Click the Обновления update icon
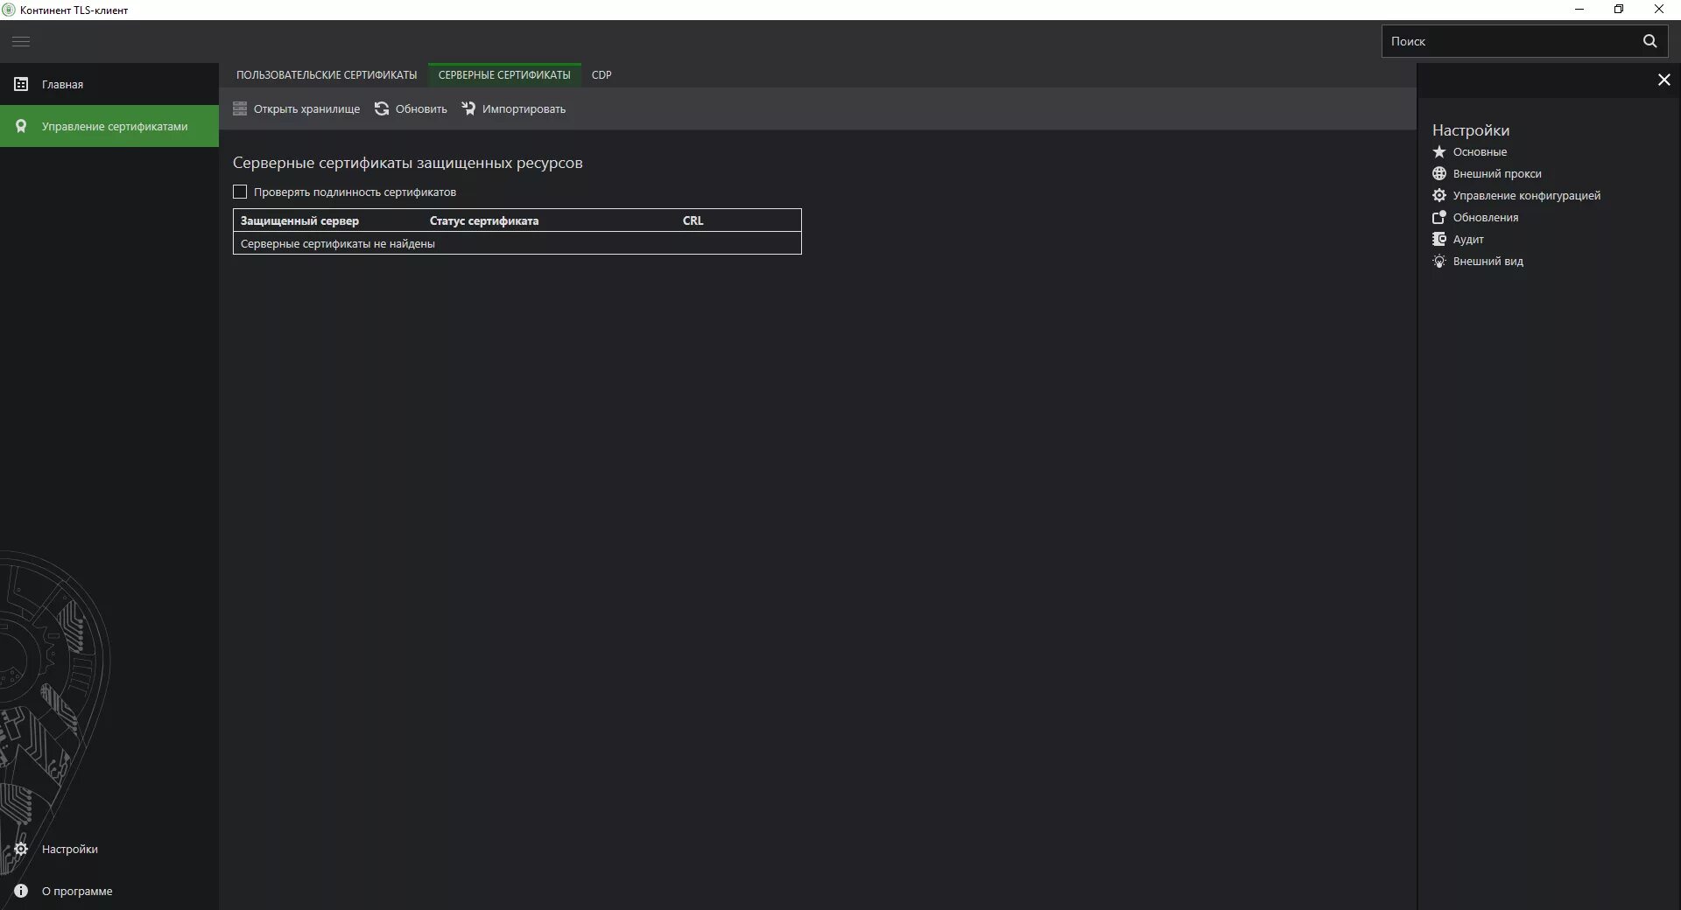Screen dimensions: 1681x910 tap(1439, 217)
